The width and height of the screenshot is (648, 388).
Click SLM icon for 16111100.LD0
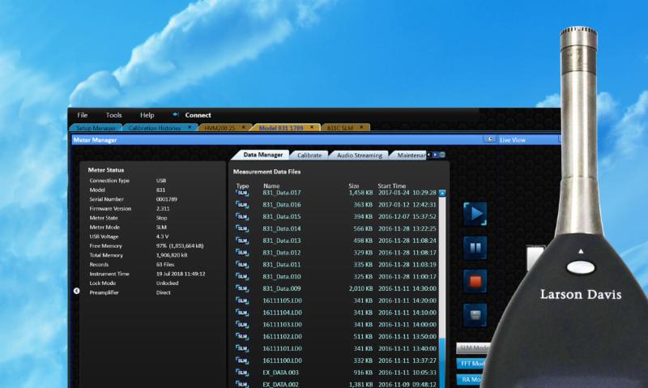point(242,360)
